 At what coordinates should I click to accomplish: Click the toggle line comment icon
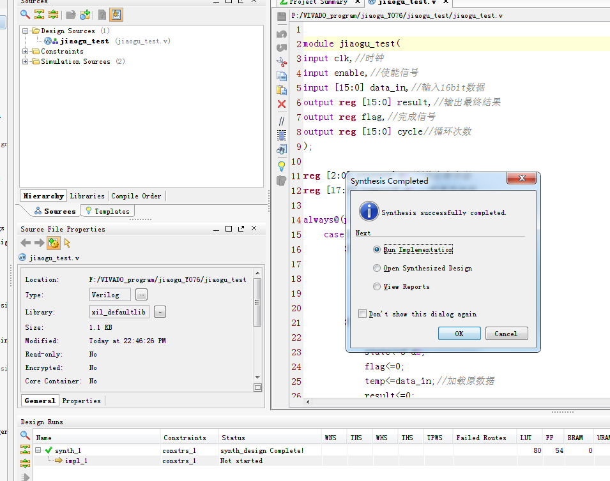tap(282, 120)
